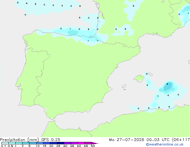The image size is (190, 147).
Task: Select the "40" legend scale label
Action: [79, 146]
